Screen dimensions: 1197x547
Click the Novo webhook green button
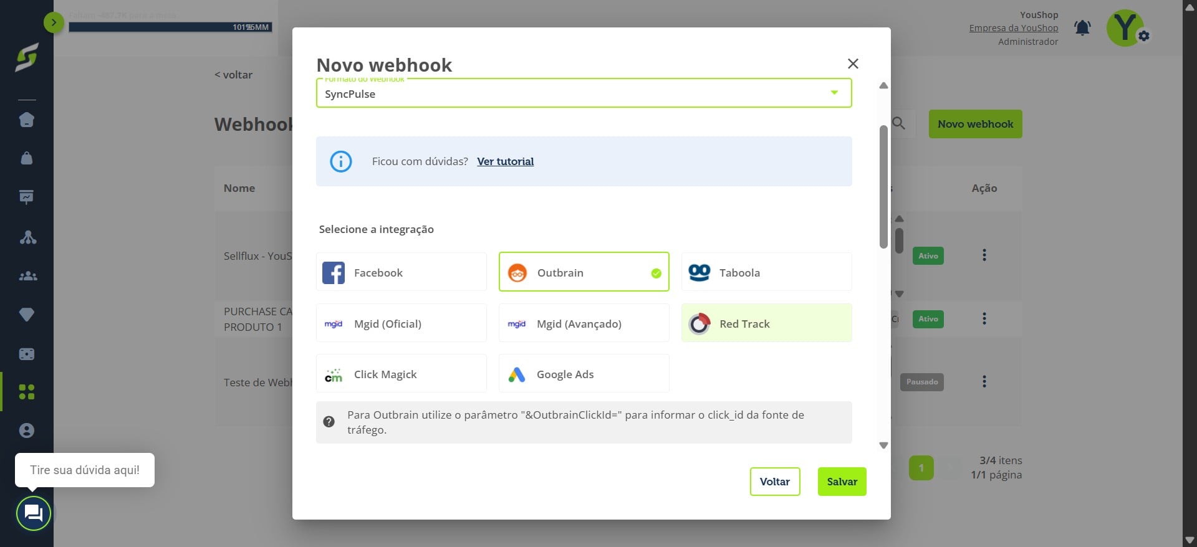point(975,124)
